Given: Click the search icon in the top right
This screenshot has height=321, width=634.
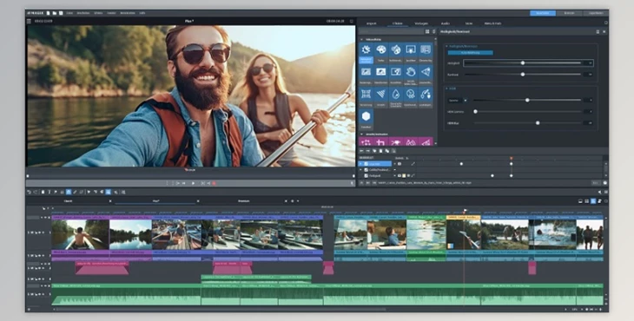Looking at the screenshot, I should tap(605, 23).
